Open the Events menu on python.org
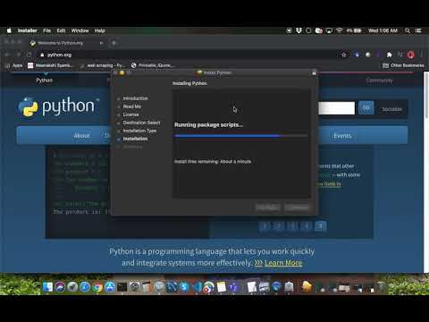The image size is (429, 322). [x=342, y=136]
